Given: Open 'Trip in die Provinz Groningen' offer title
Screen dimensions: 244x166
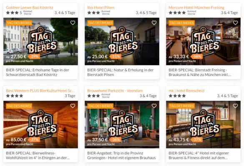Looking at the screenshot, I should (x=121, y=156).
